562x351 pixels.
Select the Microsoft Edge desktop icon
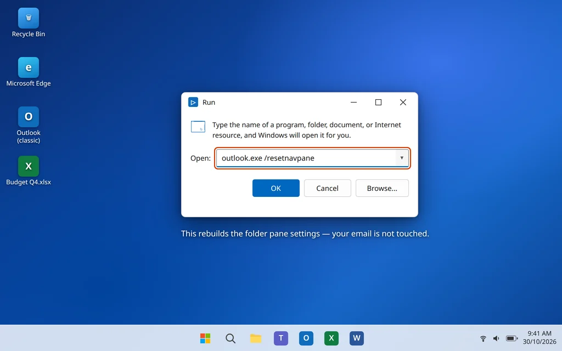point(29,72)
